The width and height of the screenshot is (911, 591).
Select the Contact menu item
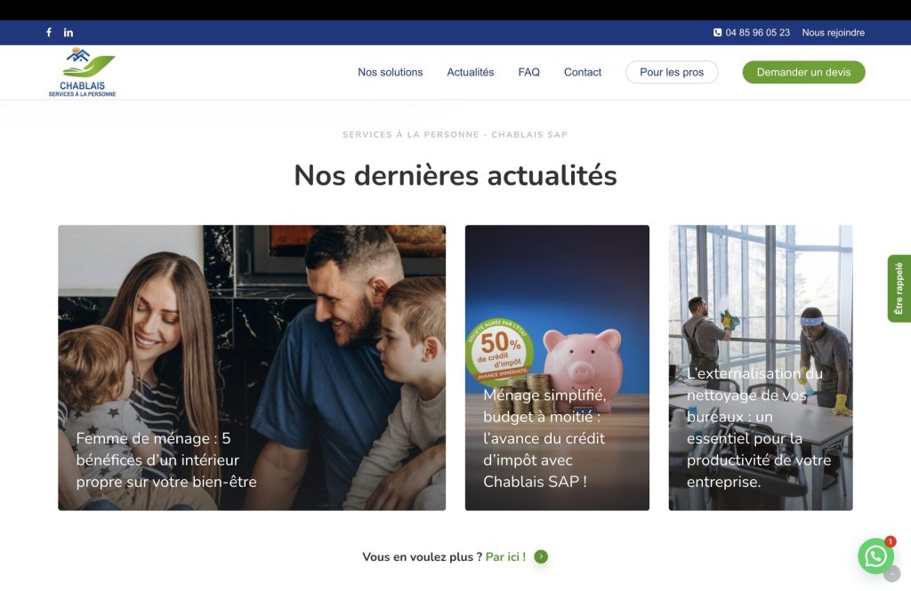[x=583, y=72]
